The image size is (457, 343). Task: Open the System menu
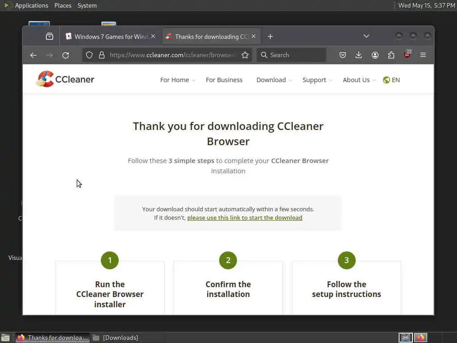coord(87,5)
